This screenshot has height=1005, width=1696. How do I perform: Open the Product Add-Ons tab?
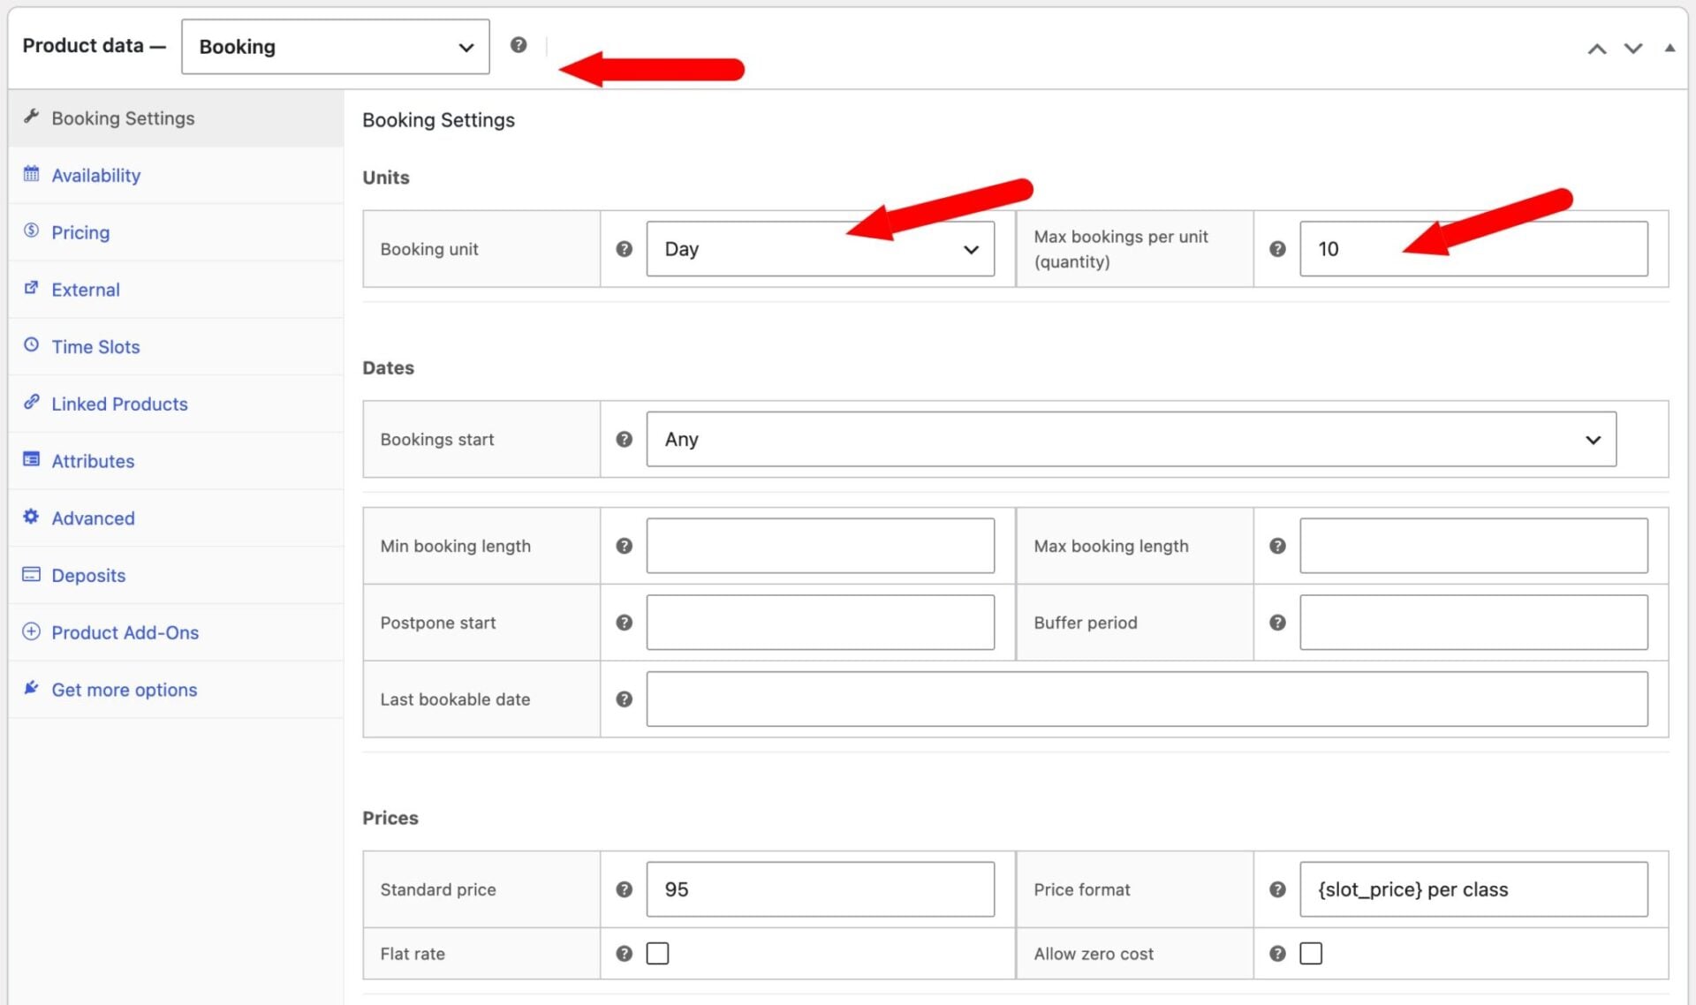coord(176,632)
